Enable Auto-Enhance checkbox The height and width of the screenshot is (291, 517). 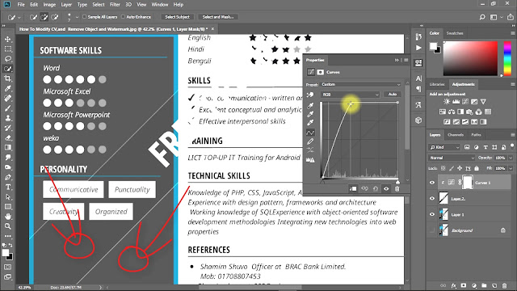124,17
